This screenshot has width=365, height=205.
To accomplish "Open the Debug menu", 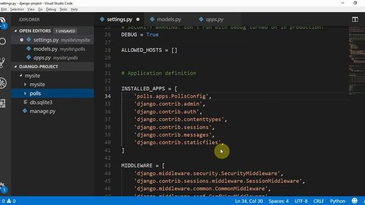I will [x=51, y=9].
